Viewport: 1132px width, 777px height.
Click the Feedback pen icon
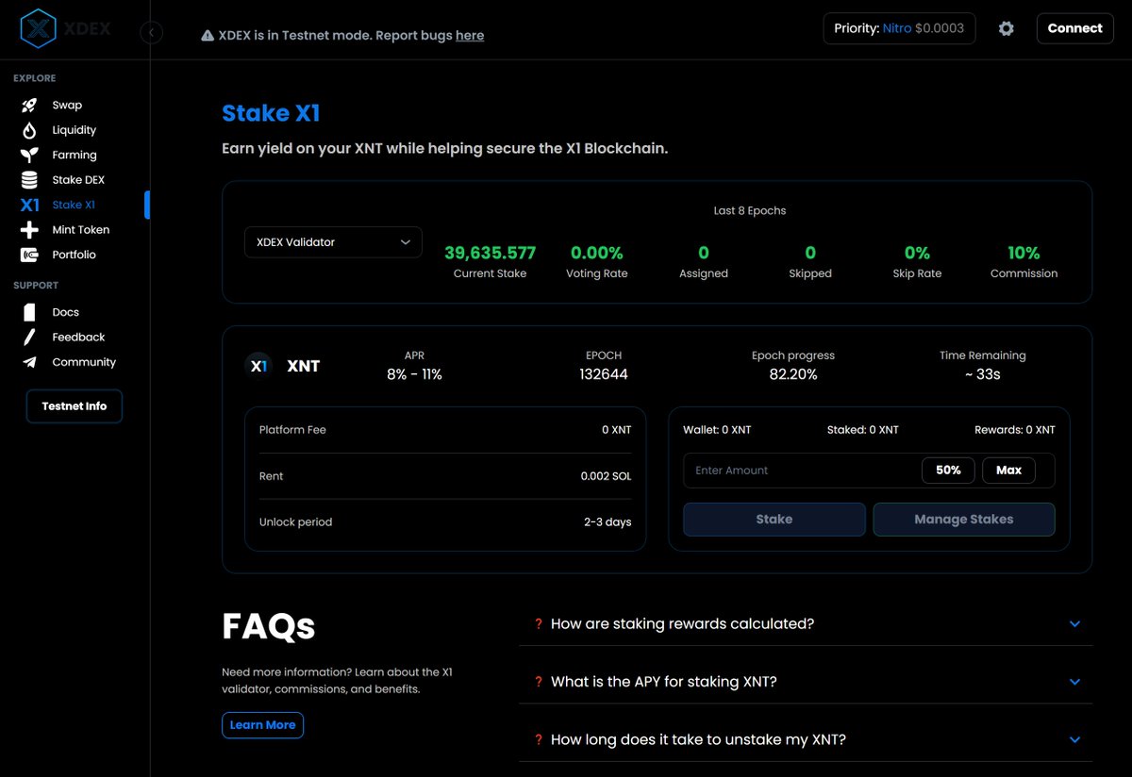[30, 337]
